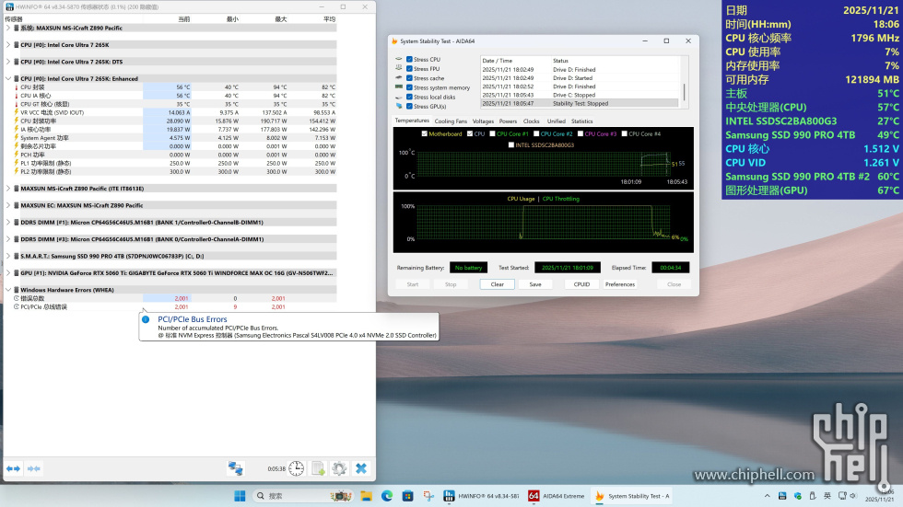Collapse Windows Hardware Errors (WHEA) node
The height and width of the screenshot is (507, 903).
point(8,290)
